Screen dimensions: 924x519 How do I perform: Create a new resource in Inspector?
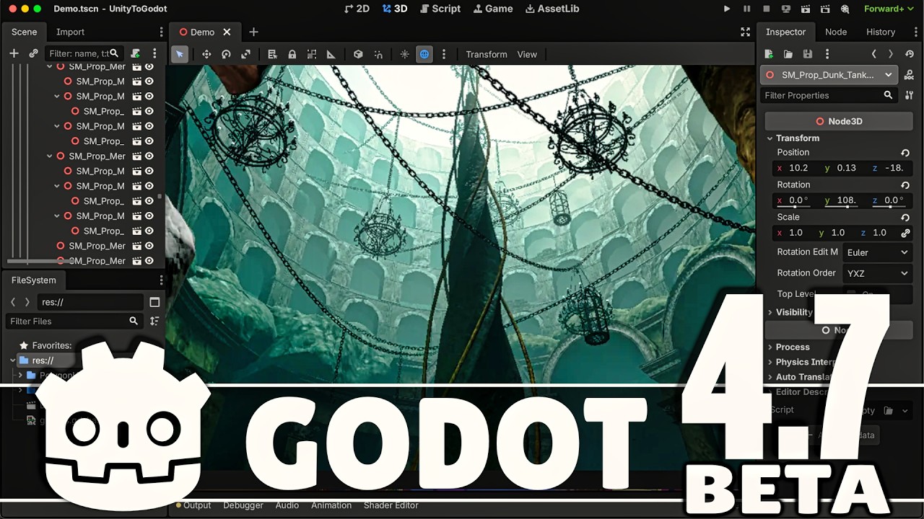[769, 54]
